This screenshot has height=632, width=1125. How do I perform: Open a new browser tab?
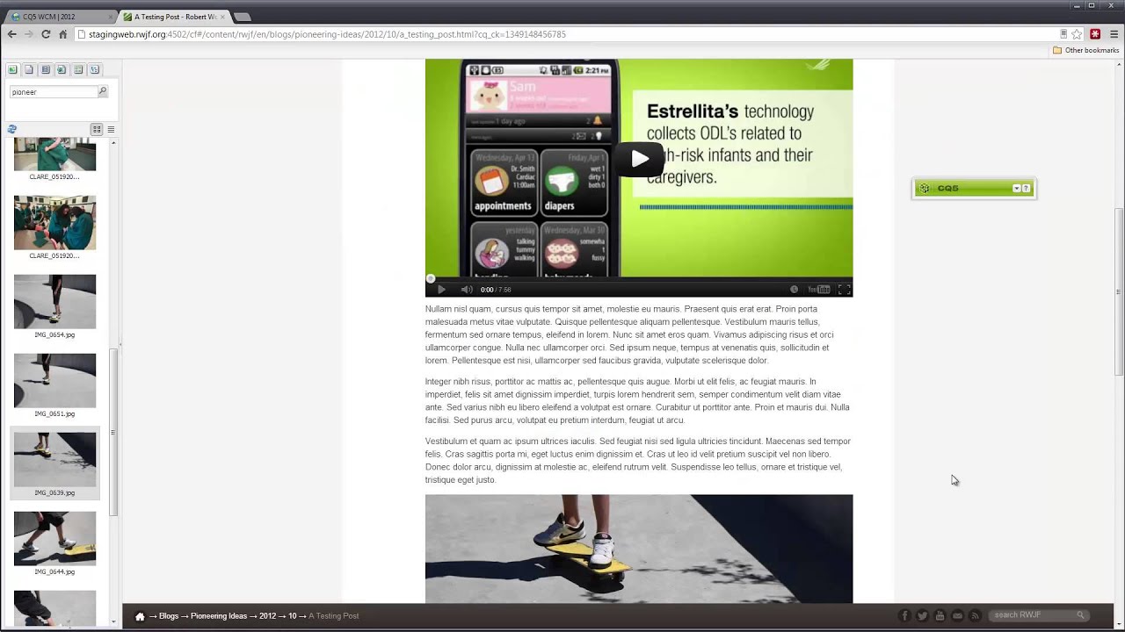tap(243, 17)
